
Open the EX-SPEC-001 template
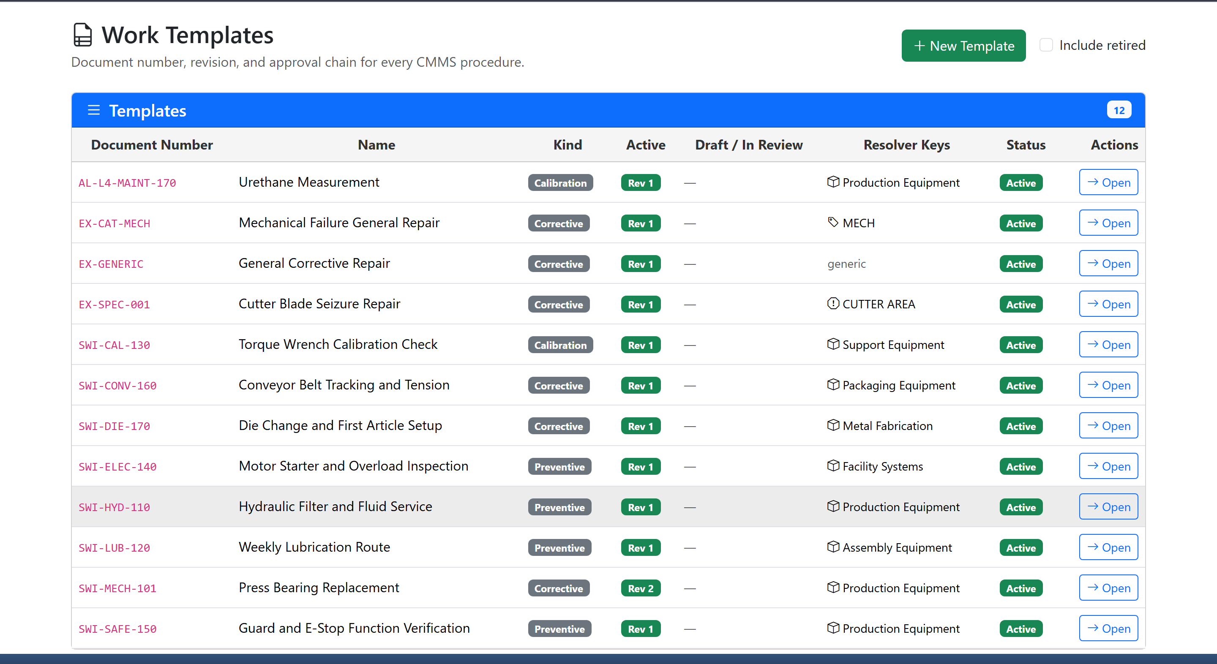(1108, 304)
